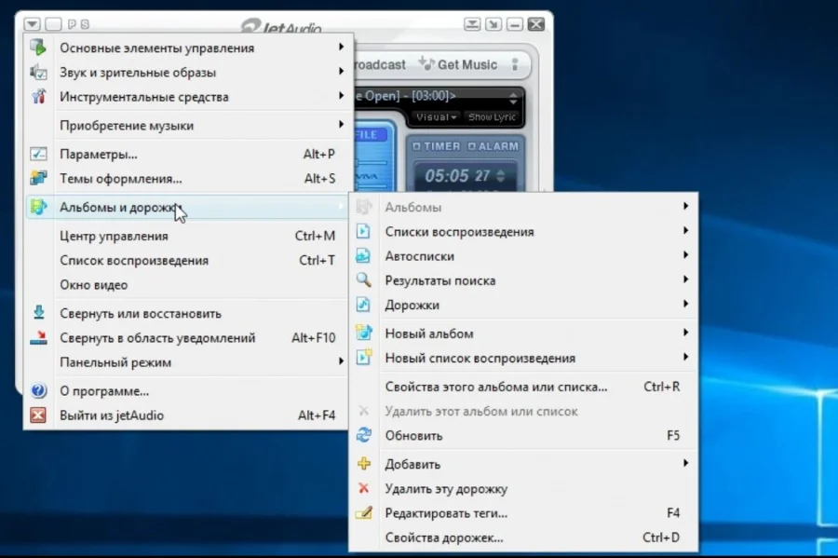
Task: Click the Выйти из jetAudio text label
Action: tap(112, 415)
